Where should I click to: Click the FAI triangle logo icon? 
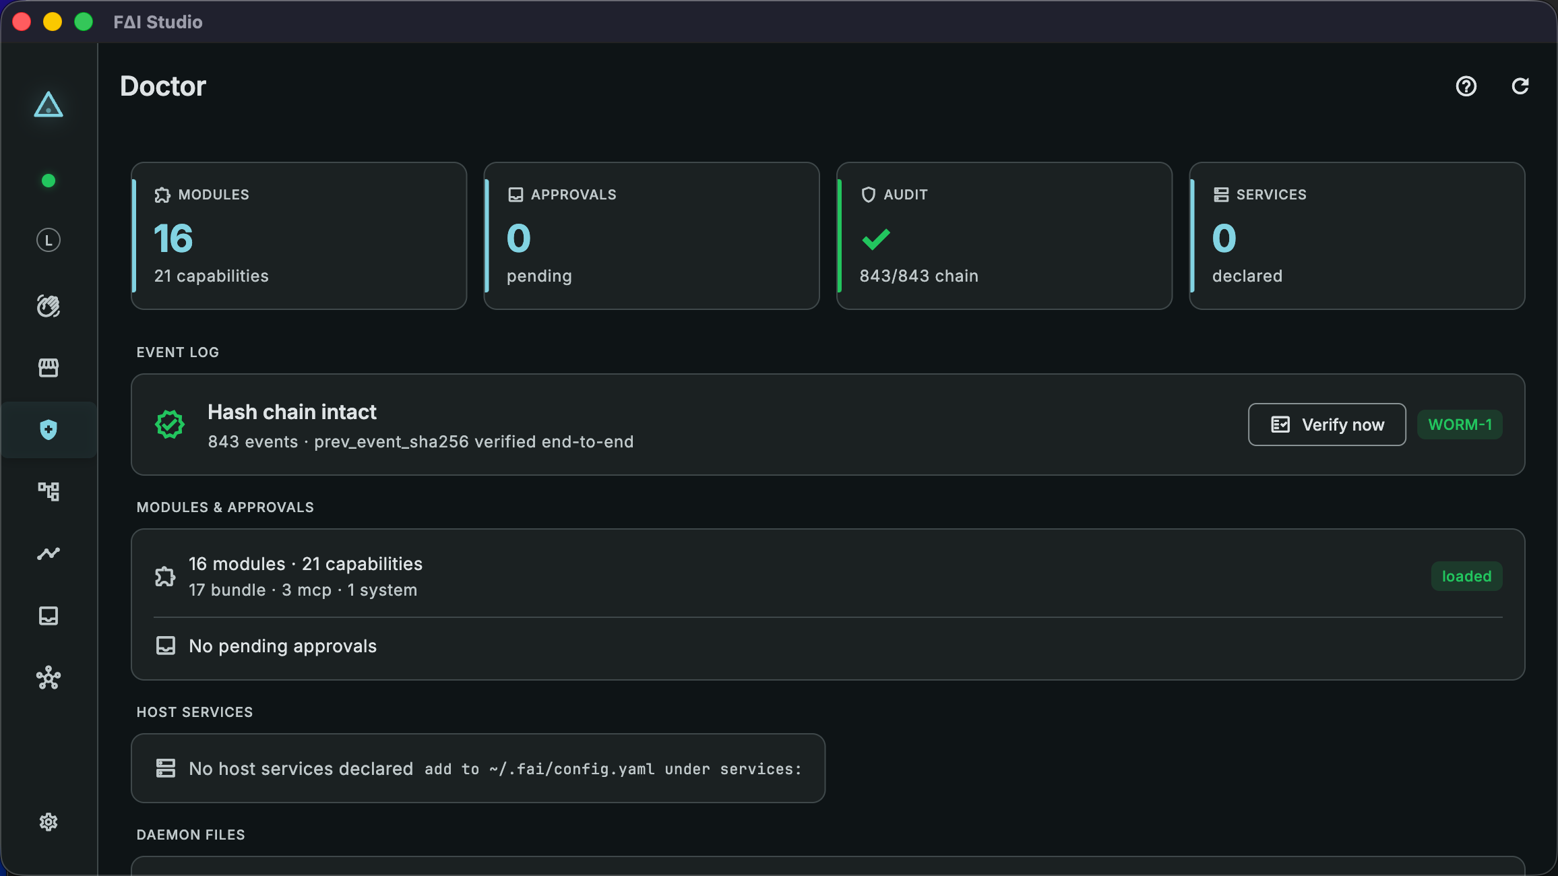click(49, 104)
